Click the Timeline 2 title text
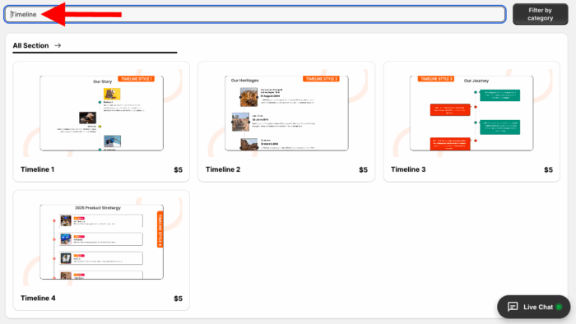 coord(223,169)
